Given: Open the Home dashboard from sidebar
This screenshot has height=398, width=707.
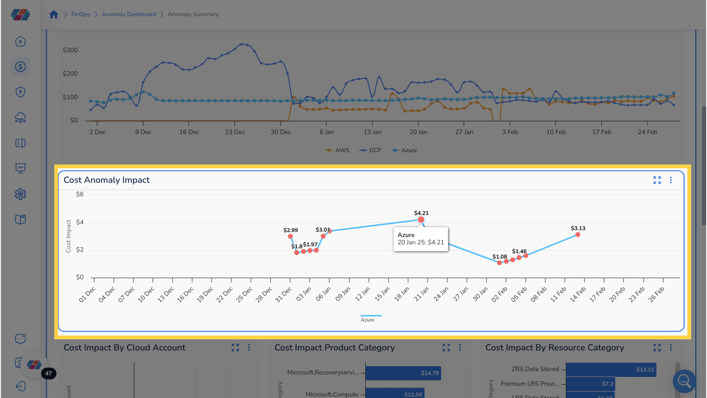Looking at the screenshot, I should (20, 41).
